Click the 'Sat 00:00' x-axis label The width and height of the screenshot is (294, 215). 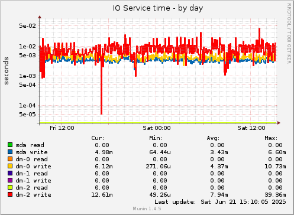pyautogui.click(x=157, y=128)
